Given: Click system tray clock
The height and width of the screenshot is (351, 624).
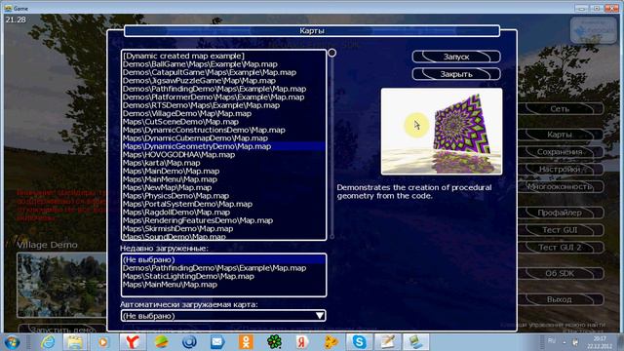Looking at the screenshot, I should point(600,342).
